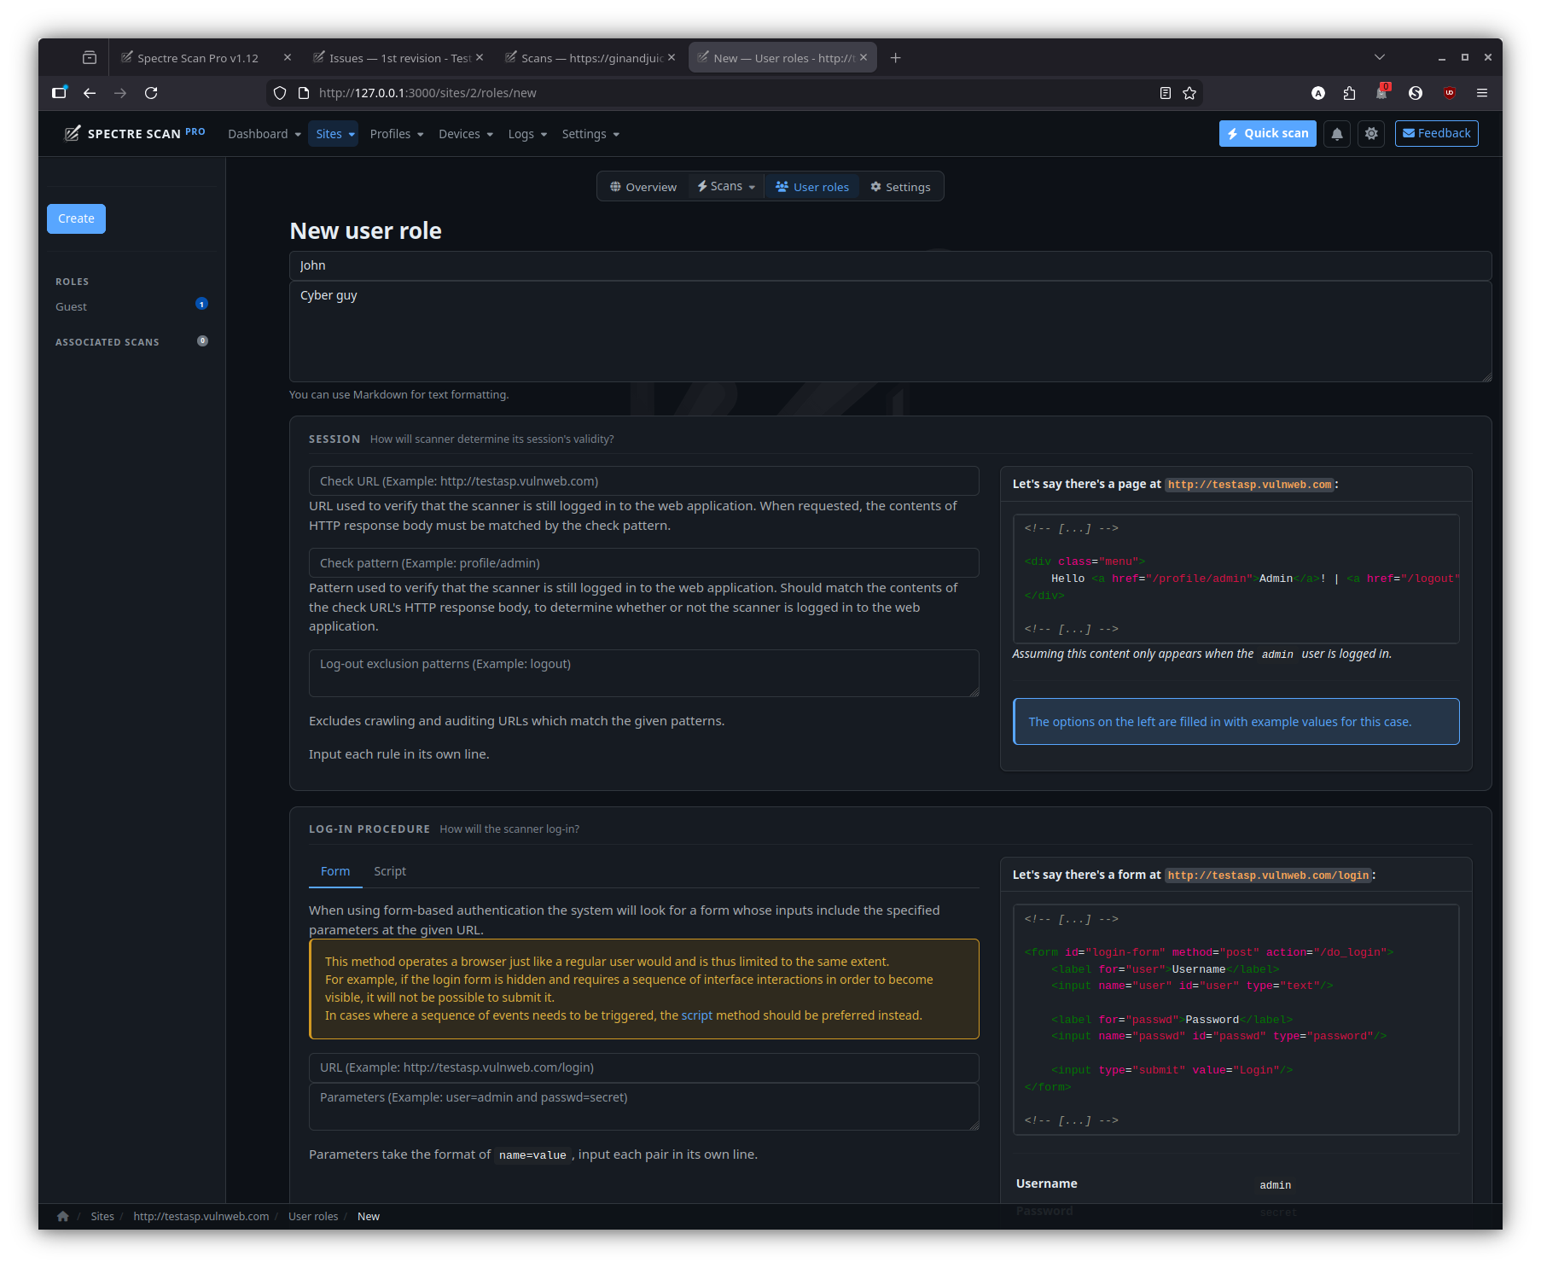Switch to the Scans ginandjuice browser tab
Image resolution: width=1541 pixels, height=1268 pixels.
tap(591, 58)
